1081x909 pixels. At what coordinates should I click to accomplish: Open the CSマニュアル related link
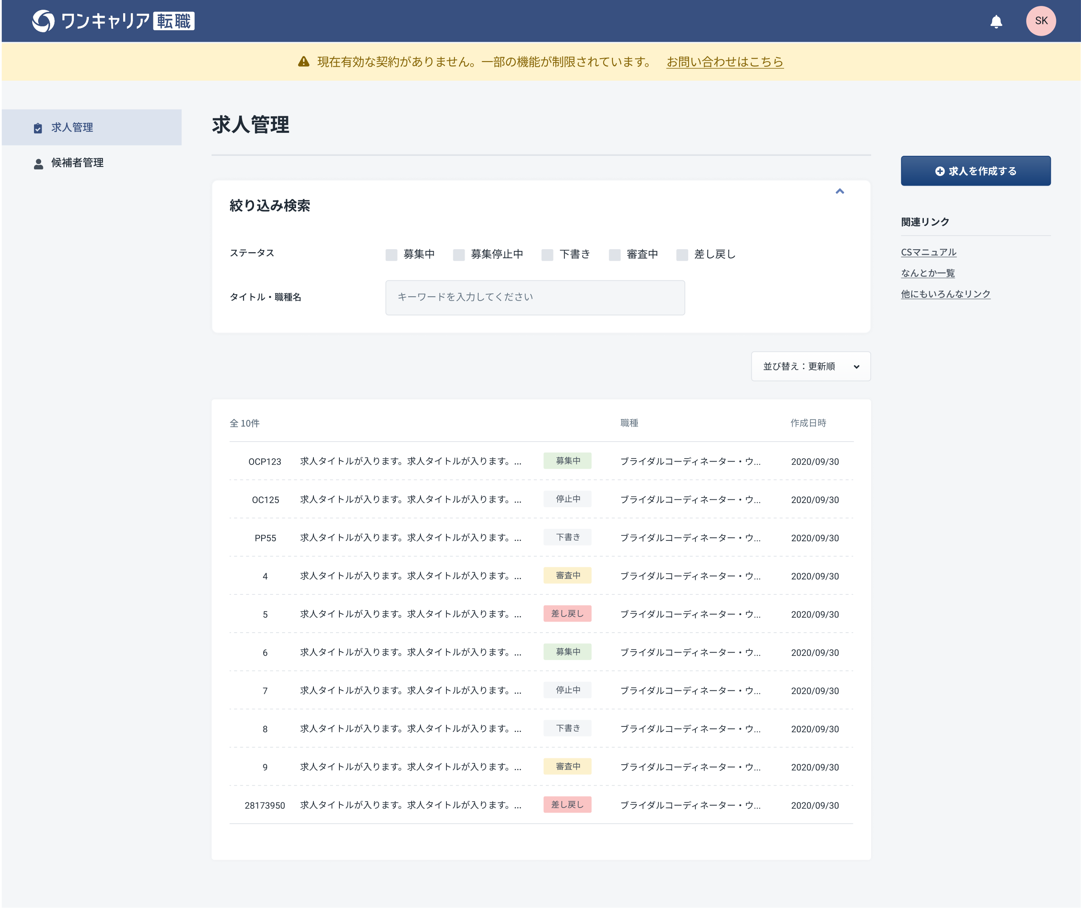[x=929, y=252]
